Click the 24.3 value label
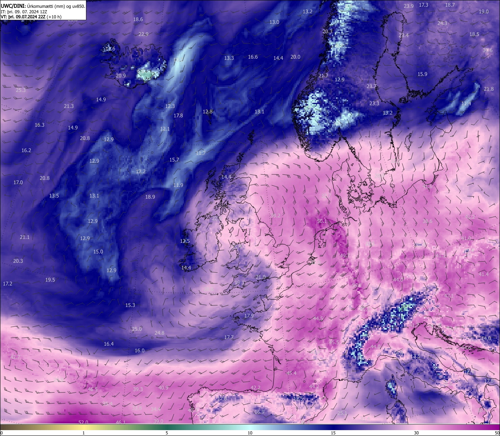Image resolution: width=500 pixels, height=436 pixels. pyautogui.click(x=442, y=23)
